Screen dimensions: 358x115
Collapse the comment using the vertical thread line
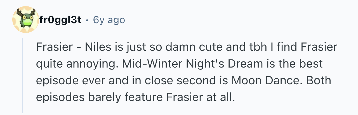(x=23, y=75)
